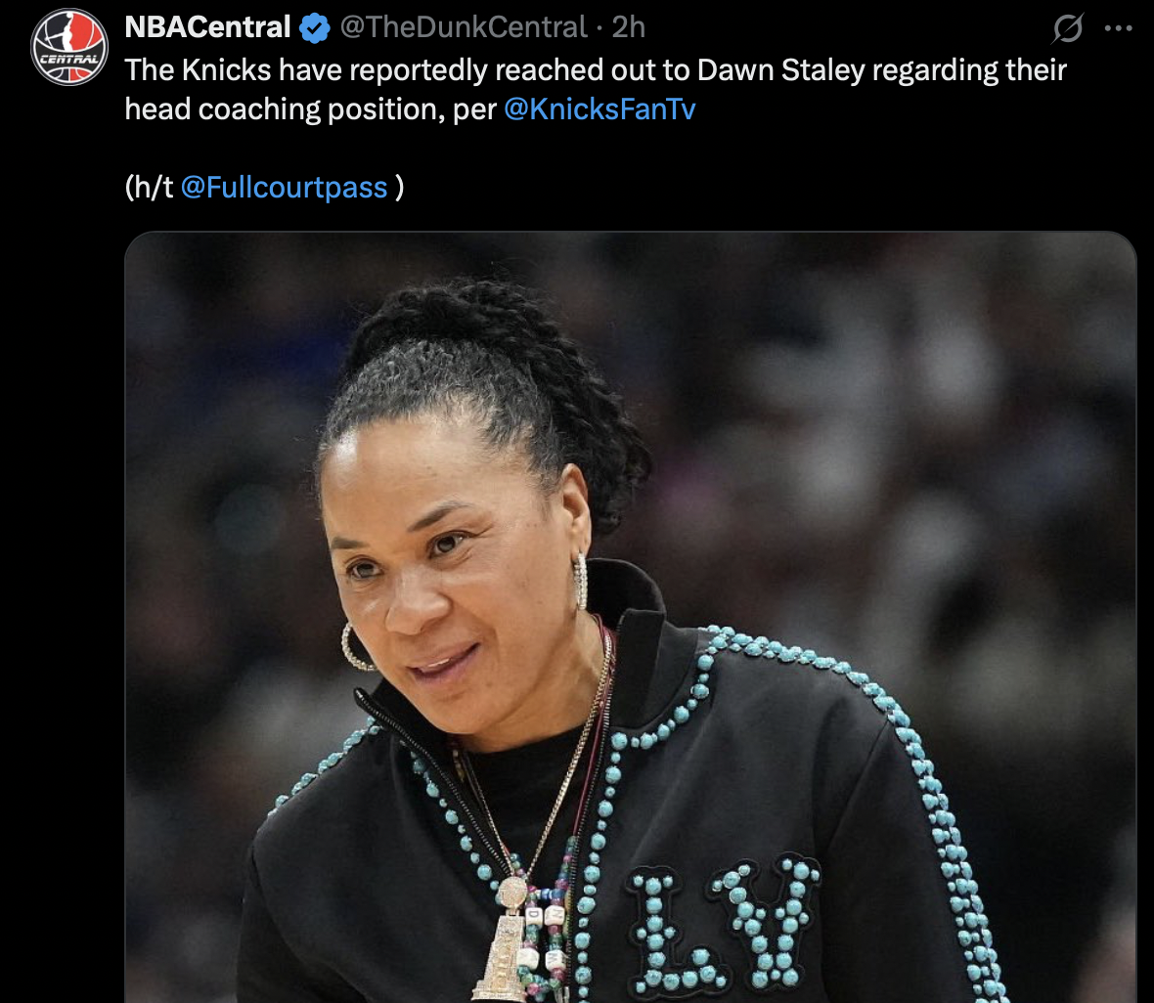Click the 2h timestamp of the post
Image resolution: width=1154 pixels, height=1003 pixels.
(x=629, y=27)
